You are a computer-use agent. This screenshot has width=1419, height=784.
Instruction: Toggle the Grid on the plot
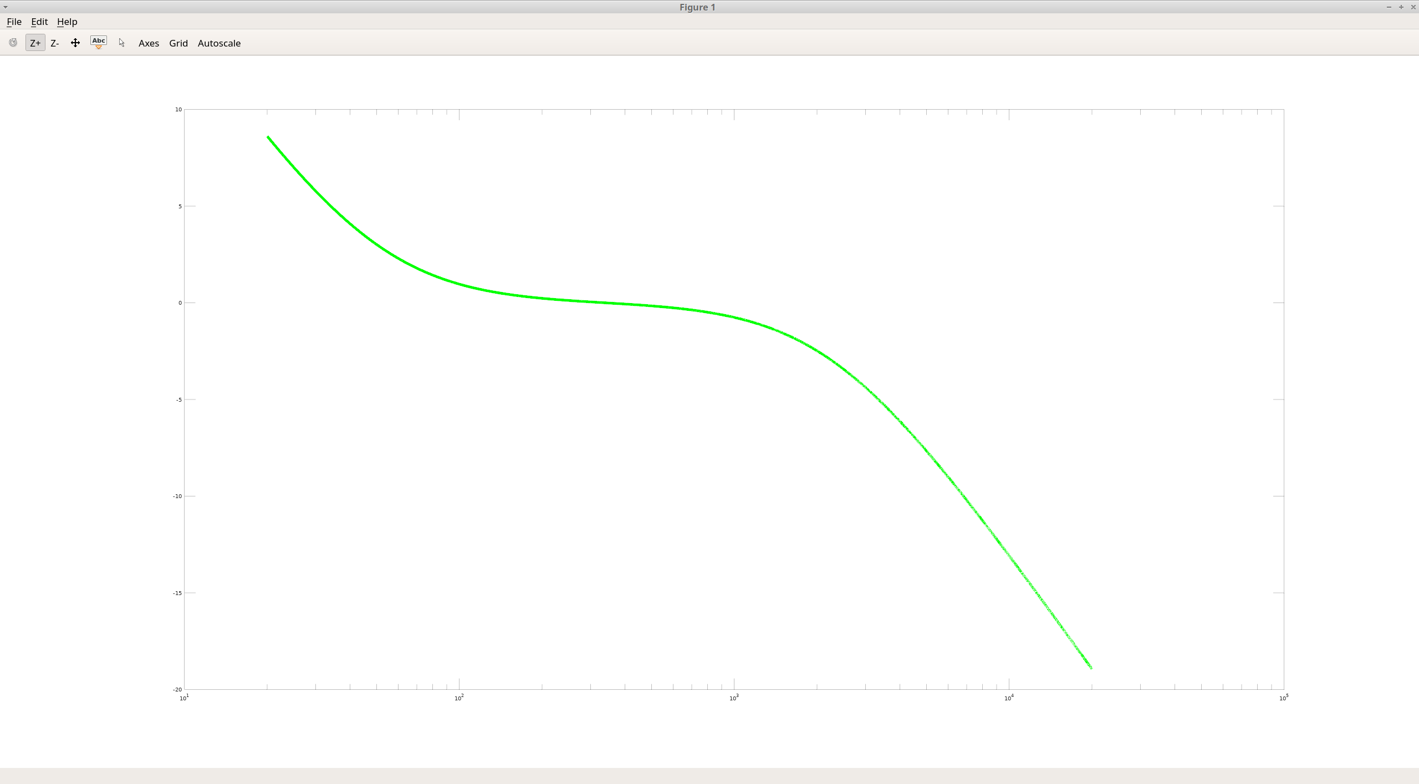178,43
